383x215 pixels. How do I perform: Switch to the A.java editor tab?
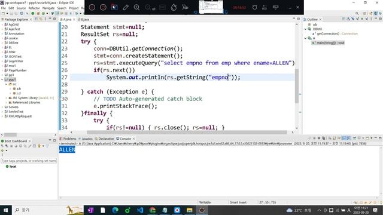tap(67, 19)
